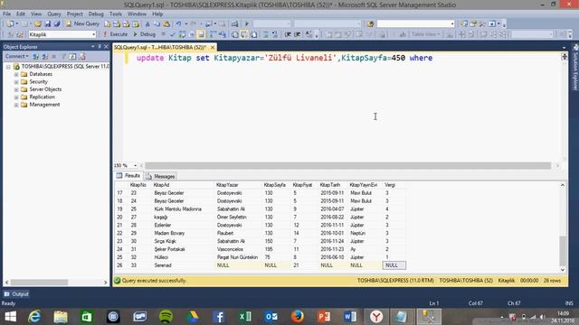Open Spotify from the taskbar
This screenshot has width=579, height=325.
[x=166, y=317]
